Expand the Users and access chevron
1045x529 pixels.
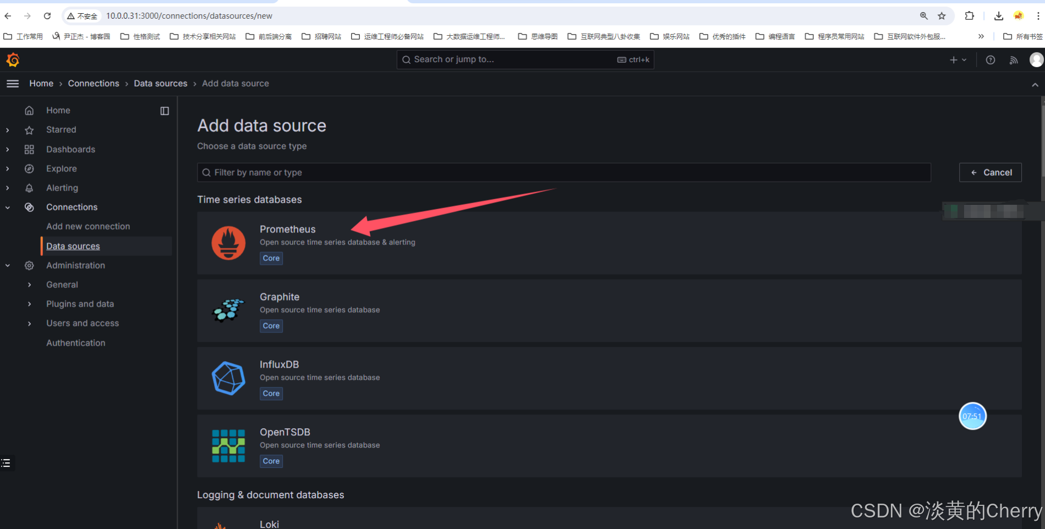(29, 323)
